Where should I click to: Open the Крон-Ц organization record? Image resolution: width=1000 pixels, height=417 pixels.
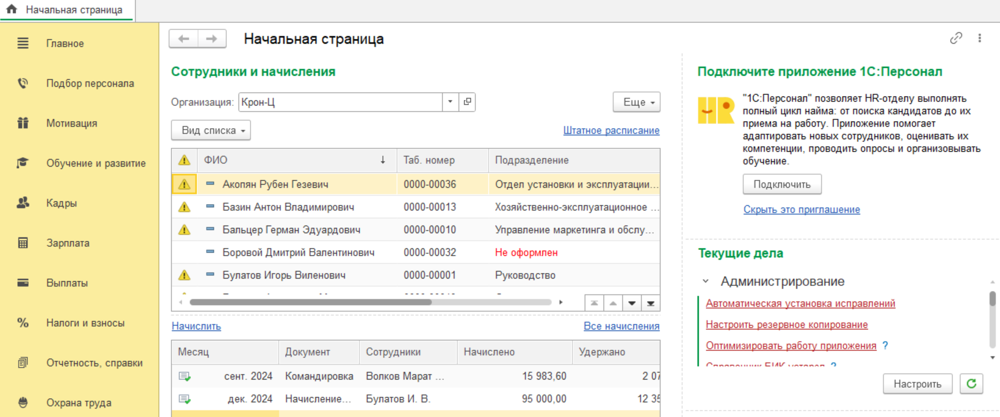pyautogui.click(x=467, y=102)
